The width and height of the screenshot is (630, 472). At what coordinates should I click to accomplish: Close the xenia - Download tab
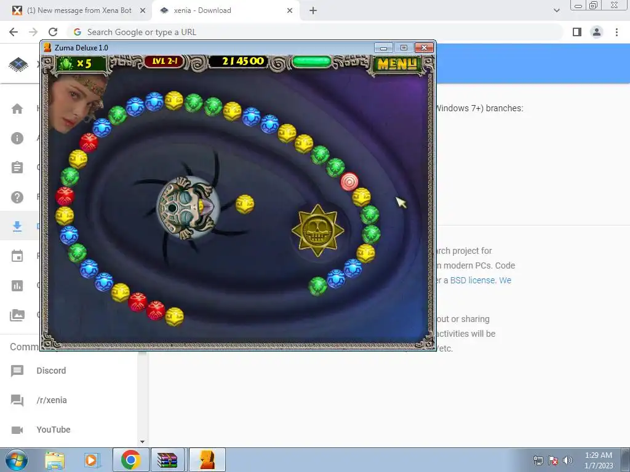click(x=290, y=10)
